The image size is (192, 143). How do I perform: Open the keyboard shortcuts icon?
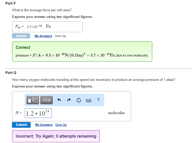point(89,101)
